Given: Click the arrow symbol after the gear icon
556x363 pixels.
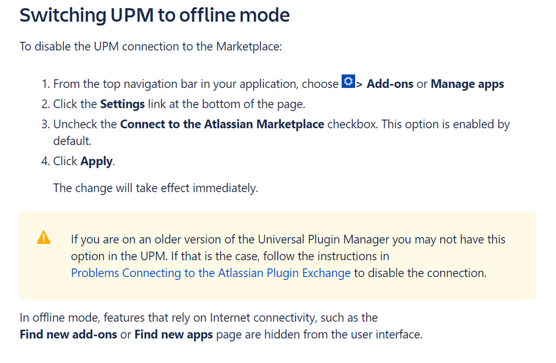Looking at the screenshot, I should click(x=360, y=84).
